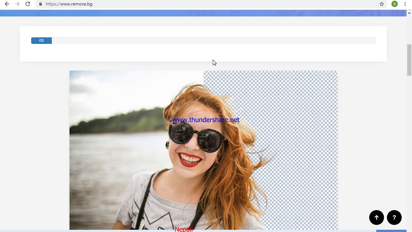Viewport: 412px width, 232px height.
Task: Click the black scroll-to-top arrow button
Action: 377,217
